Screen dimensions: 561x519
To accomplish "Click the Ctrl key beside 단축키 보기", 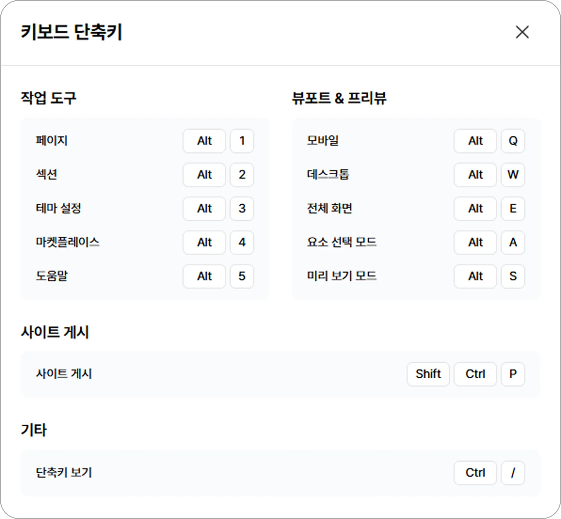I will (475, 473).
